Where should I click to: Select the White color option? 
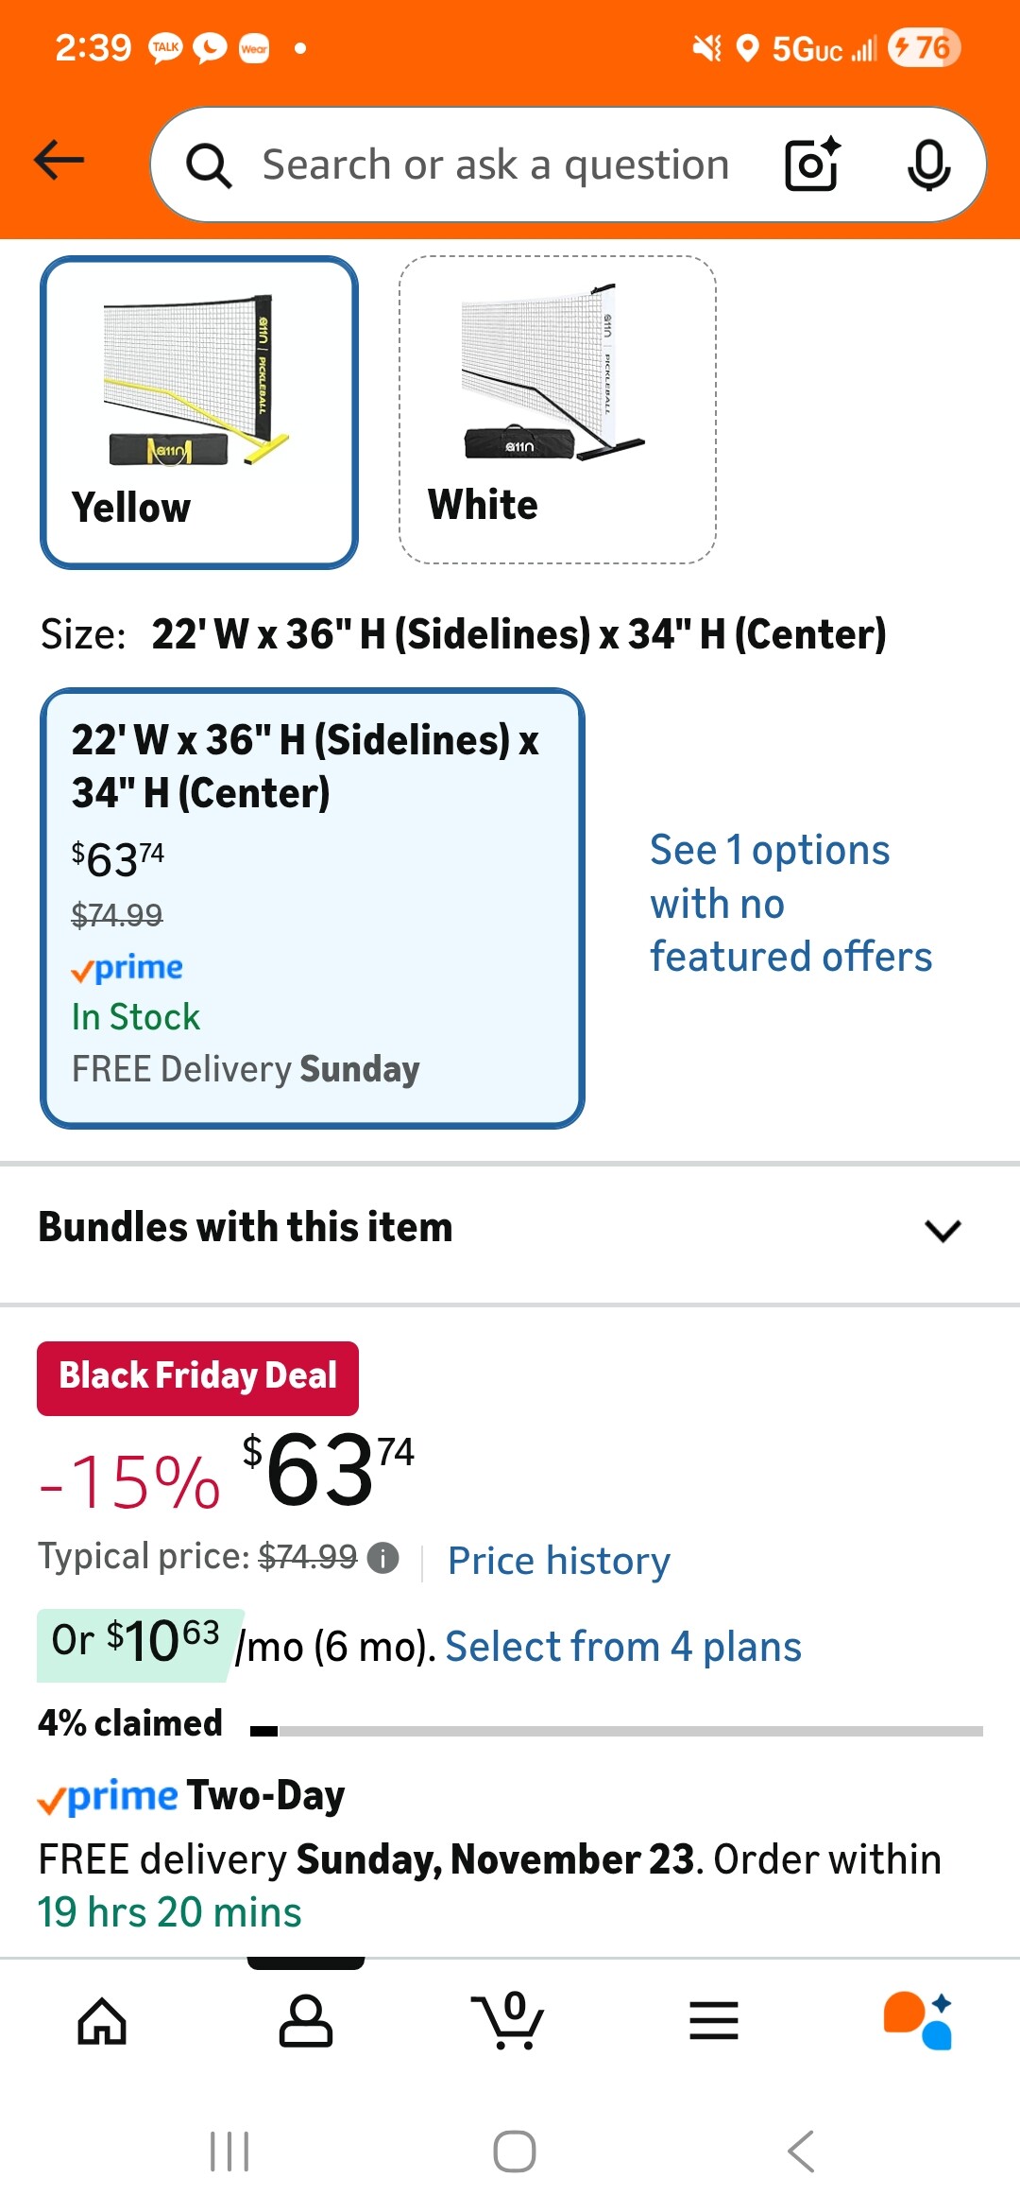(557, 409)
